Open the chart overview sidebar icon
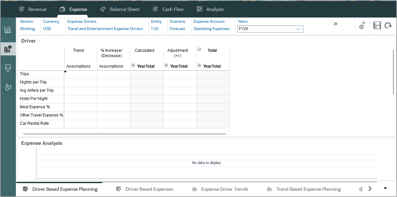This screenshot has height=197, width=397. point(8,30)
